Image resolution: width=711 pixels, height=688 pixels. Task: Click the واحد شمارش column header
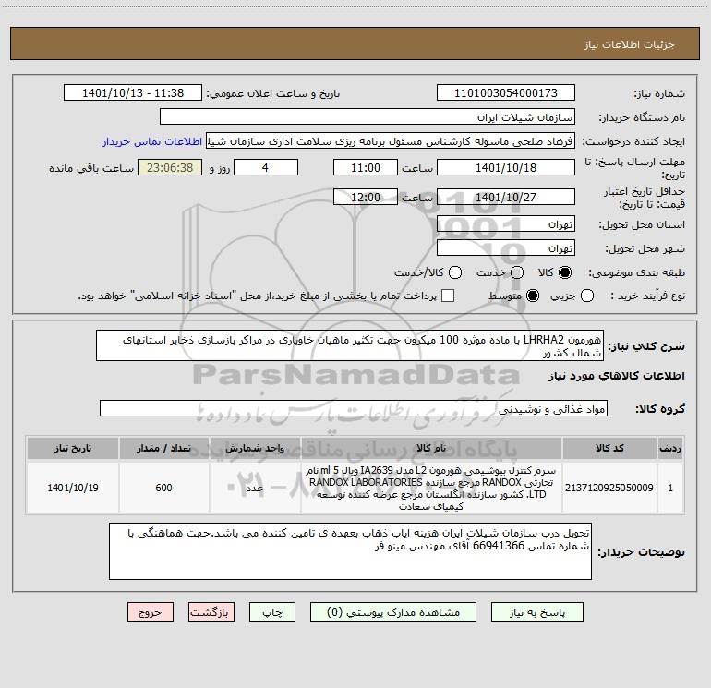pyautogui.click(x=255, y=448)
